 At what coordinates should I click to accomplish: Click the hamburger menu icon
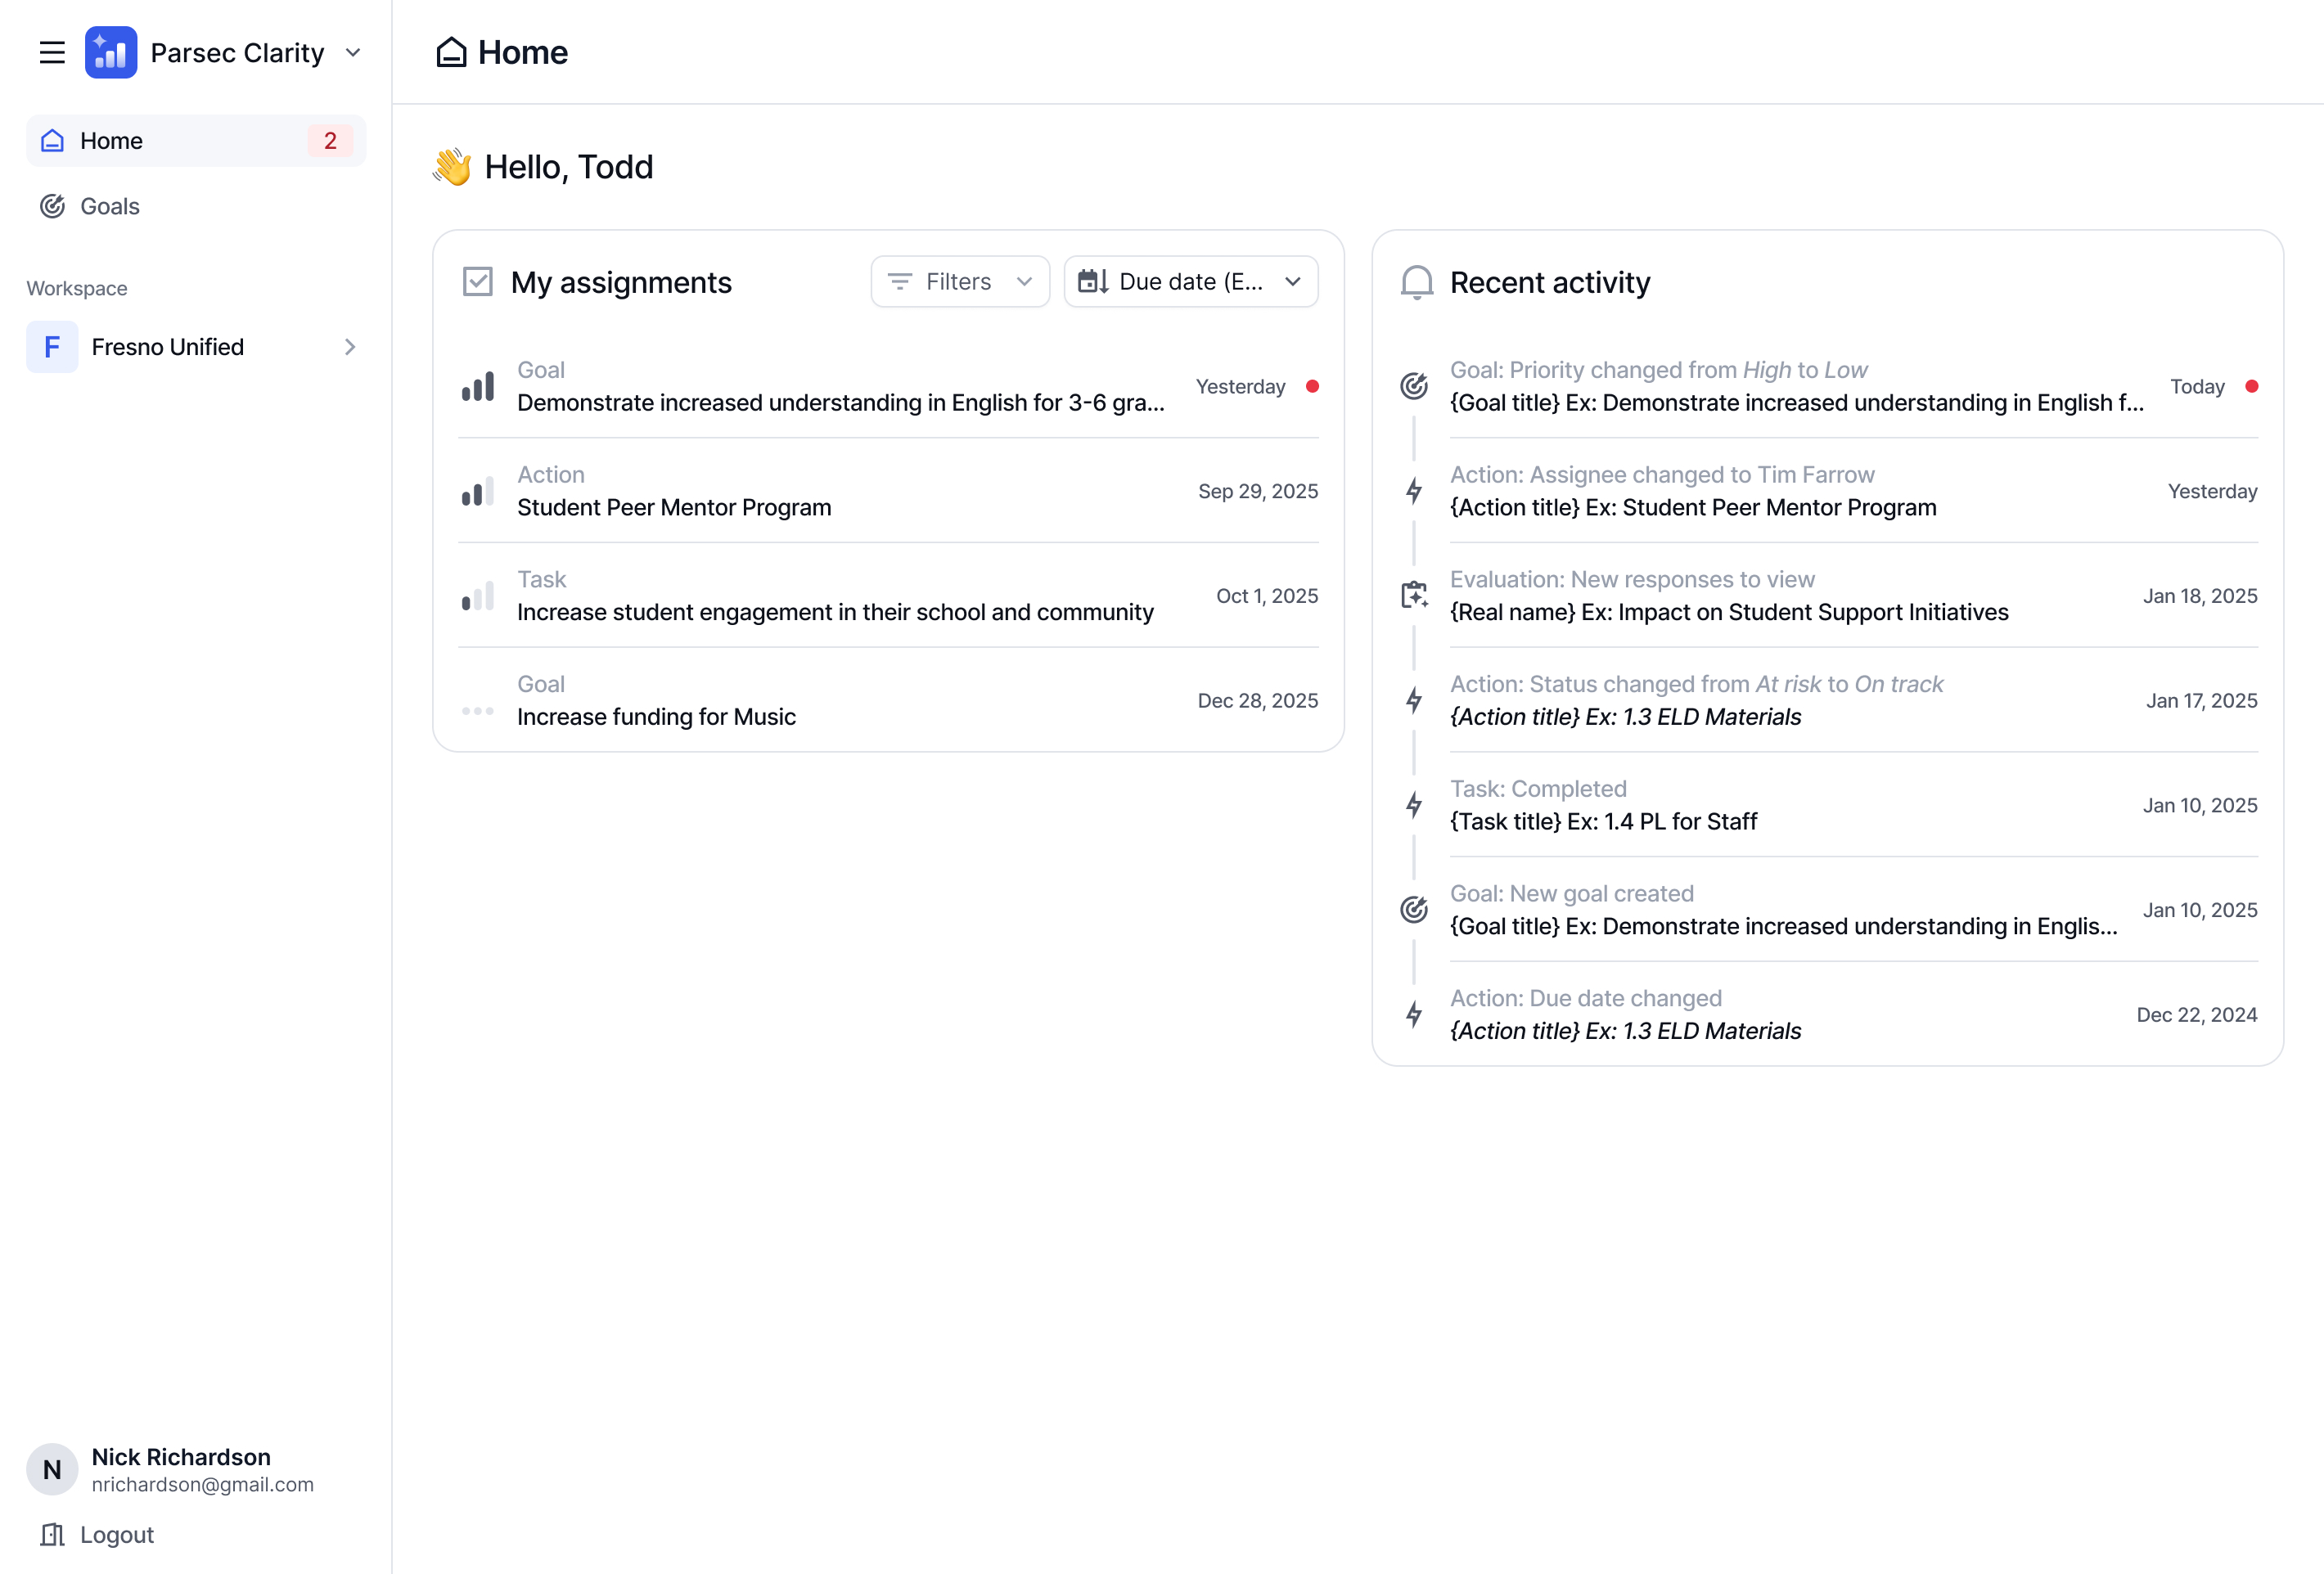pyautogui.click(x=52, y=52)
